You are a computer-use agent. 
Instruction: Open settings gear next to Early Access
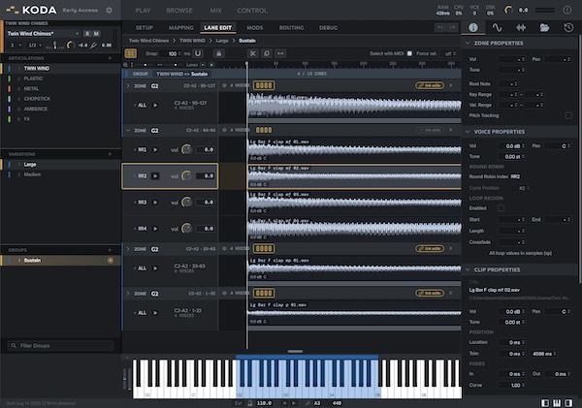(109, 10)
